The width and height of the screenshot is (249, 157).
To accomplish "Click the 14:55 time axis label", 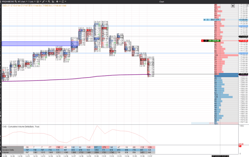I will point(58,156).
